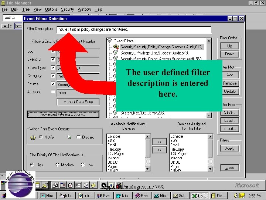Select the C: drive icon in File Manager
The height and width of the screenshot is (200, 266).
point(7,17)
